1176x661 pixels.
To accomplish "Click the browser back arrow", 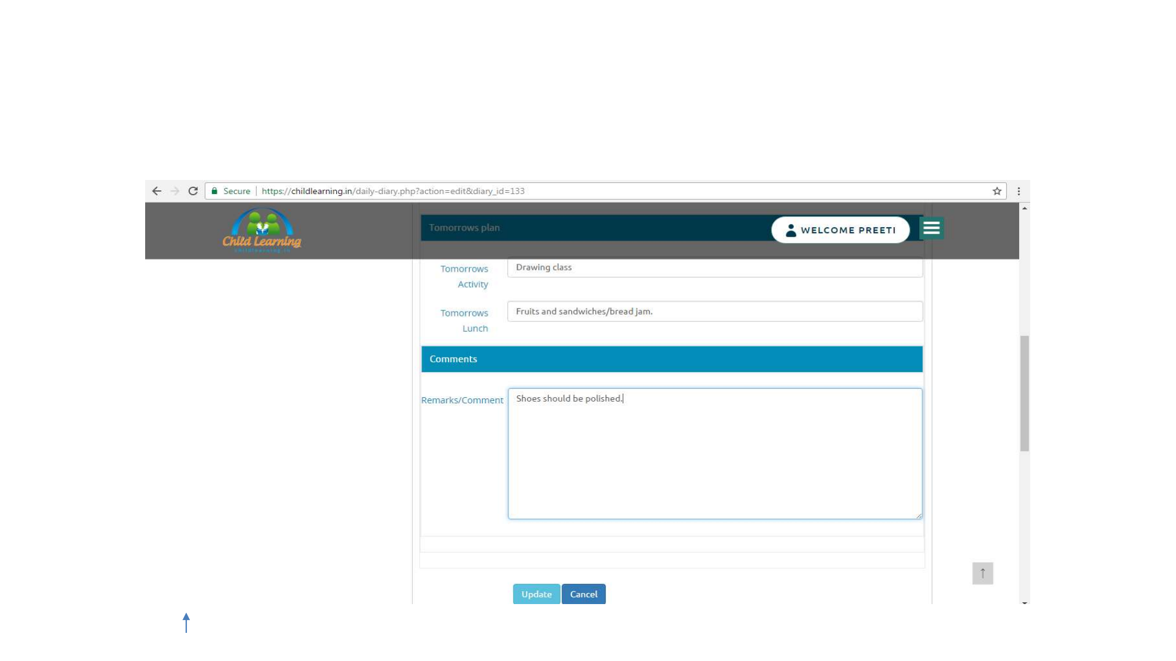I will (x=157, y=191).
